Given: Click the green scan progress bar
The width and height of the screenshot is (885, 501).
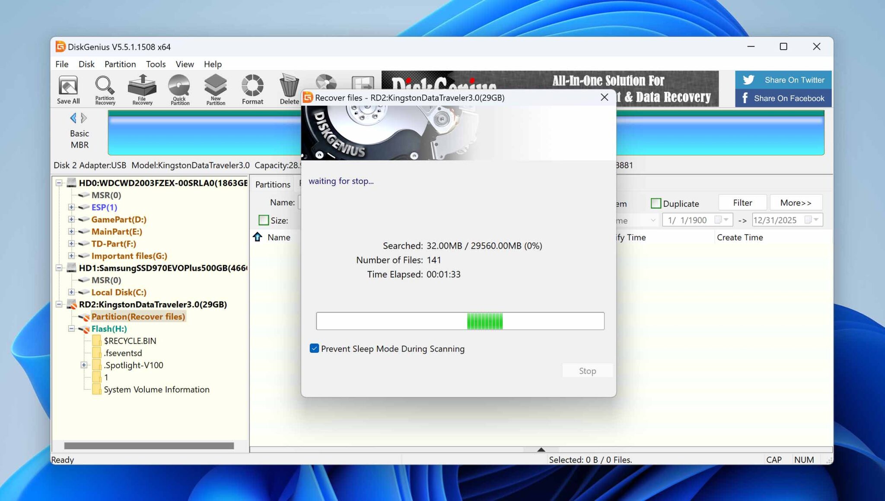Looking at the screenshot, I should pyautogui.click(x=484, y=321).
